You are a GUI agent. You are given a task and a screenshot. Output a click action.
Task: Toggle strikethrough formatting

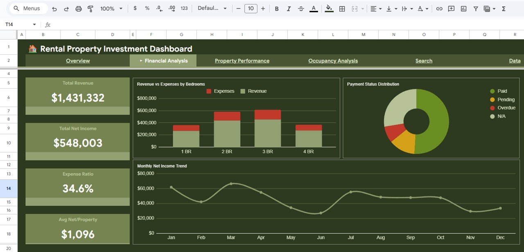click(x=301, y=8)
